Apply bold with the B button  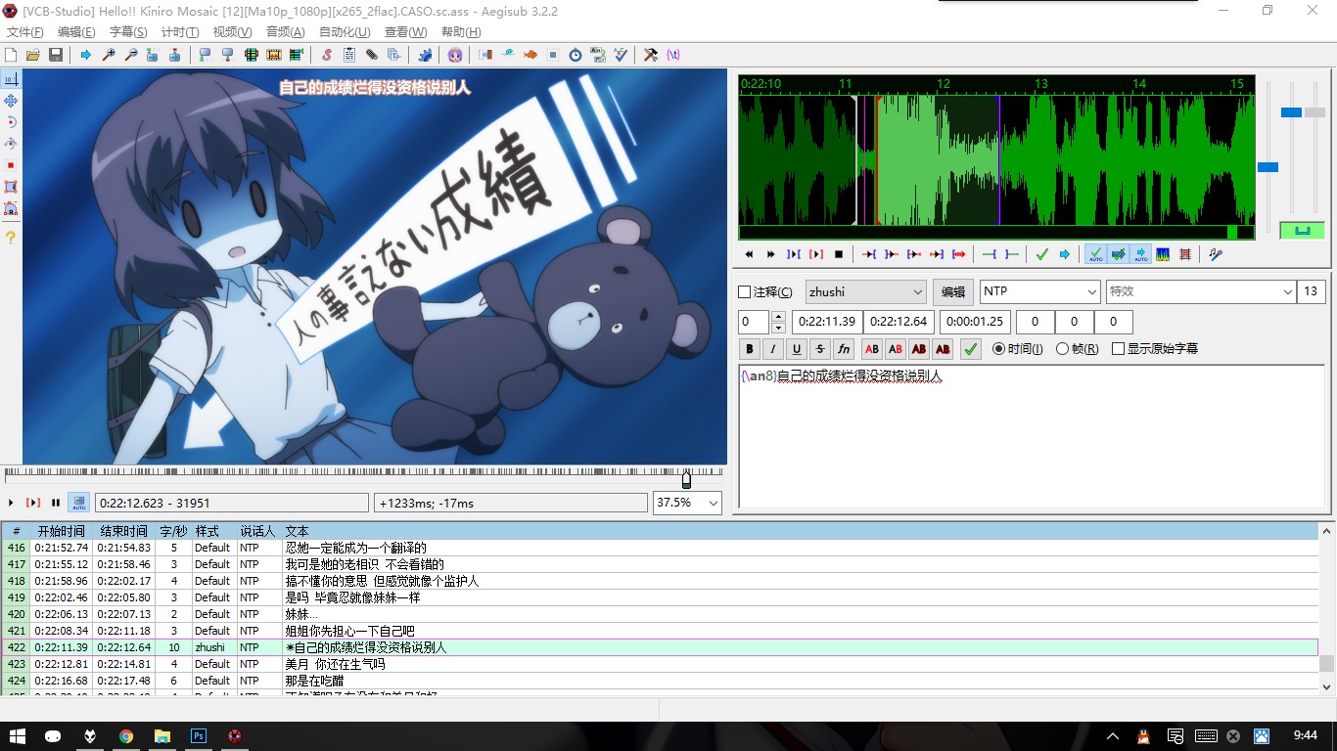point(750,349)
